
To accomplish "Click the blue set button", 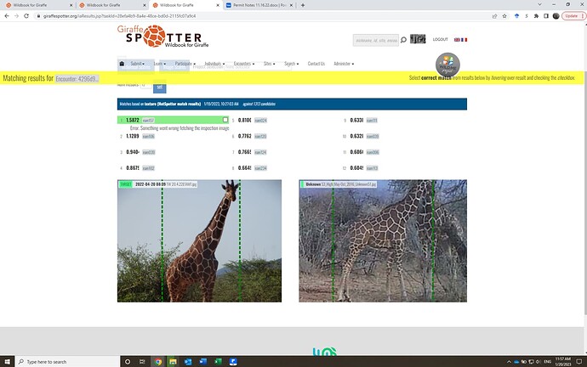I will (160, 87).
